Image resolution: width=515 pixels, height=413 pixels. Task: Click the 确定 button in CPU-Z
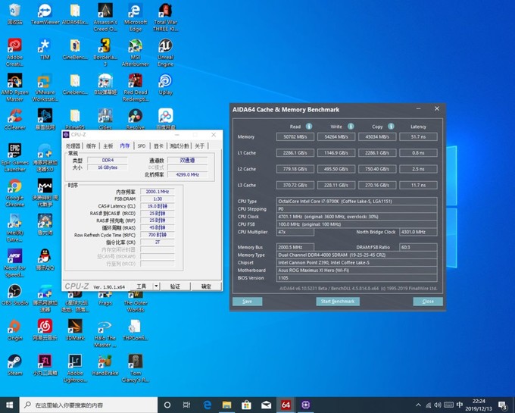tap(206, 286)
